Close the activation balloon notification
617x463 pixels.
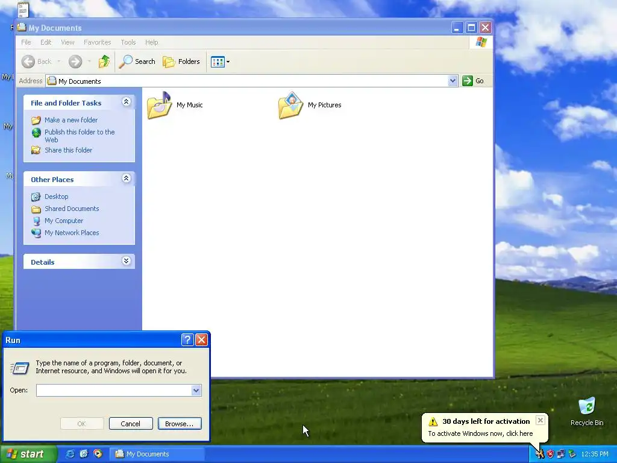[540, 420]
